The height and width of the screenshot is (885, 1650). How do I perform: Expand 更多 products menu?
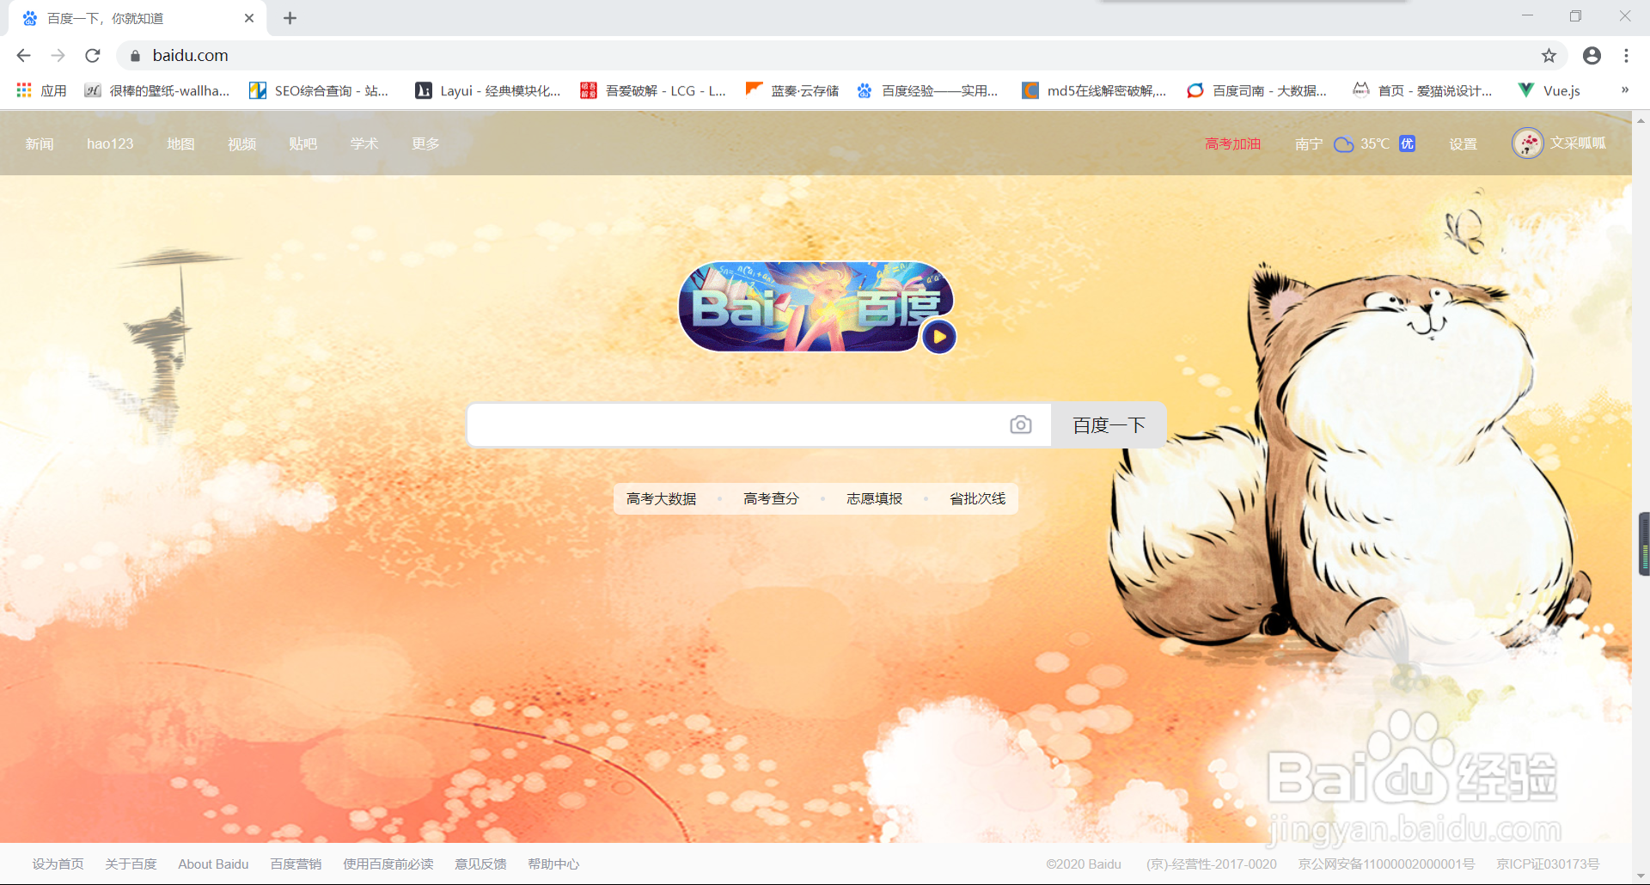[425, 143]
